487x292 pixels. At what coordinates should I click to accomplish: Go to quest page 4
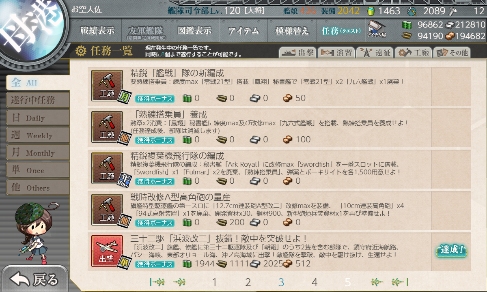click(314, 282)
